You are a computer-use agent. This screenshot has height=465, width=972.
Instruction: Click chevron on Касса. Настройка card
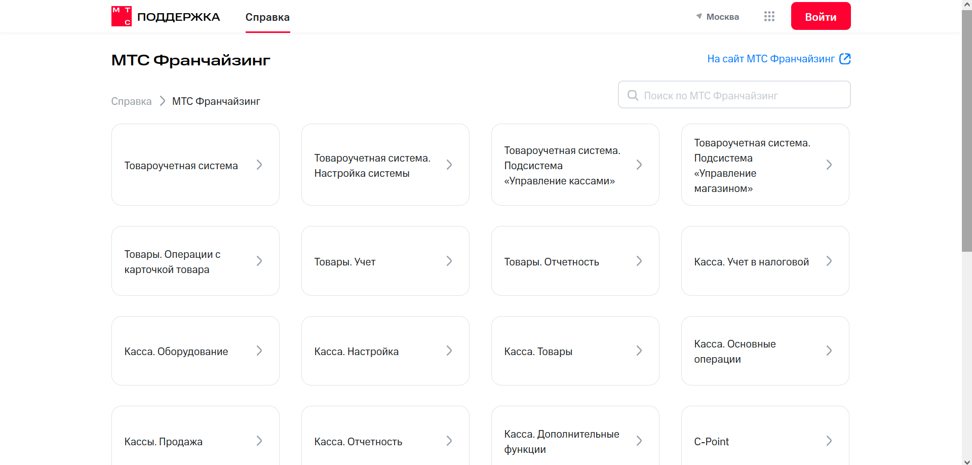(x=449, y=351)
